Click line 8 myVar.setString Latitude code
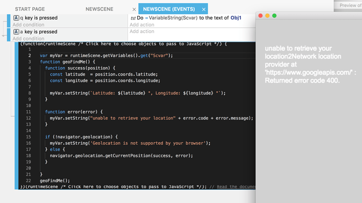 [137, 93]
